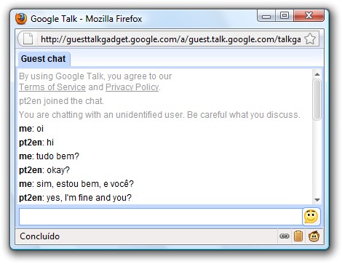Click the Firefox logo in title bar
342x264 pixels.
click(21, 19)
